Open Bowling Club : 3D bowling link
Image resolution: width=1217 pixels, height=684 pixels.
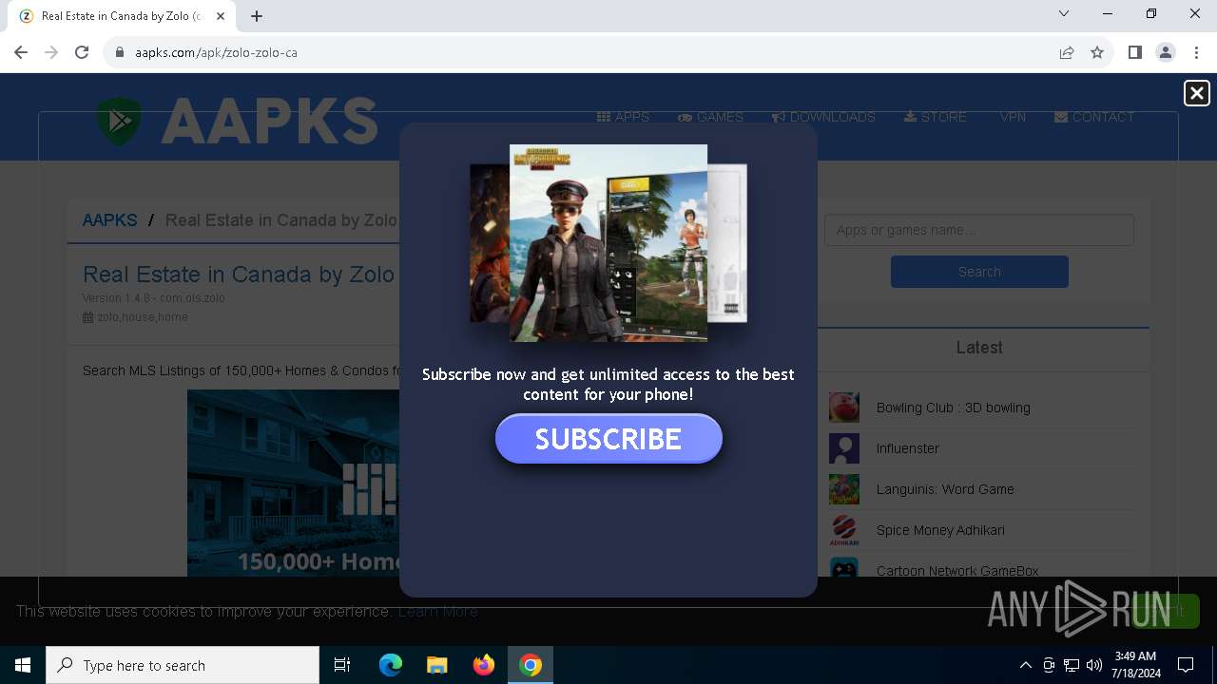[x=953, y=408]
